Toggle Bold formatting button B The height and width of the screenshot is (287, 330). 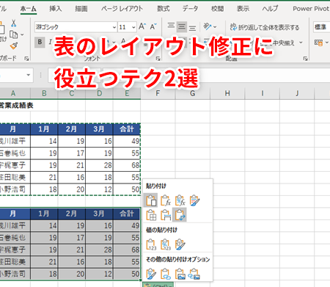click(40, 42)
